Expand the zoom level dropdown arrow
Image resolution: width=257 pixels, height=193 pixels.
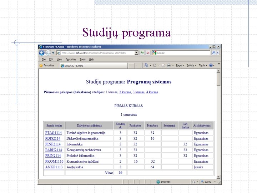click(x=215, y=182)
